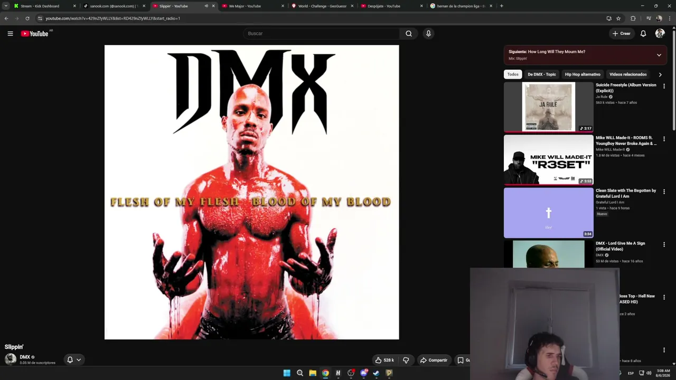Switch to the Stream - Kick Dashboard tab
Viewport: 676px width, 380px height.
[45, 6]
